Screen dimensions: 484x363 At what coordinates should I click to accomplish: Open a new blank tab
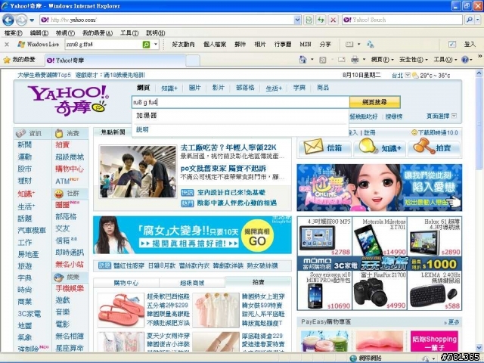(x=193, y=60)
